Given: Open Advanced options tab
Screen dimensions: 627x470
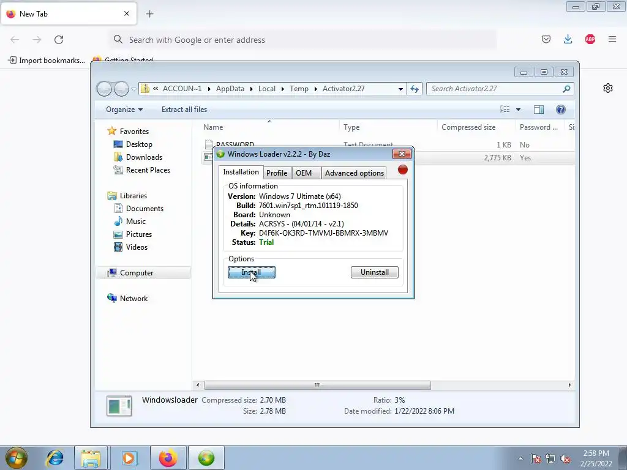Looking at the screenshot, I should point(355,173).
